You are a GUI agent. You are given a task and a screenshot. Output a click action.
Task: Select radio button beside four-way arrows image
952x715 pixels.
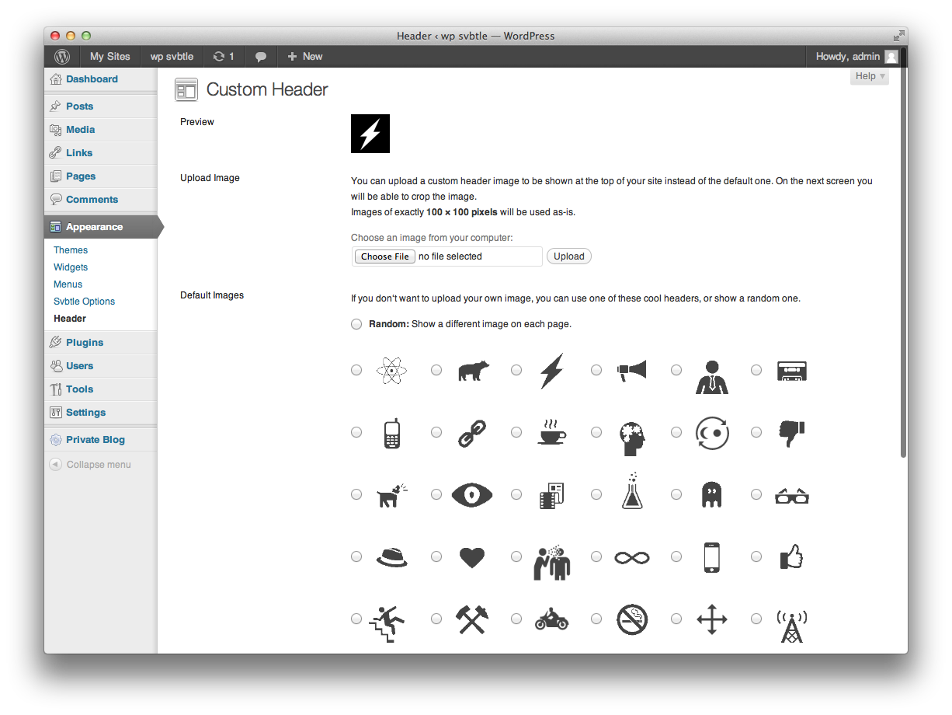(x=676, y=619)
